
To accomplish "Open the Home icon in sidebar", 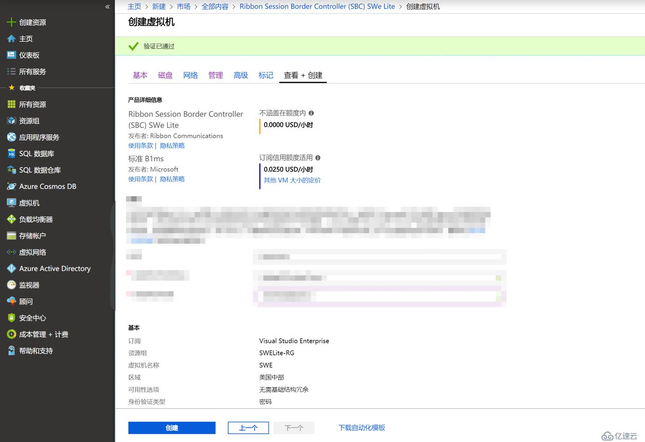I will tap(11, 38).
